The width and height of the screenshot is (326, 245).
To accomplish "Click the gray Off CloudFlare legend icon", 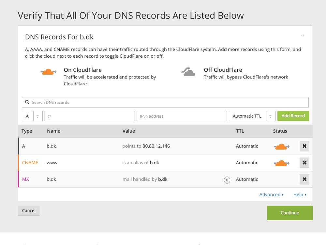I will coord(188,72).
